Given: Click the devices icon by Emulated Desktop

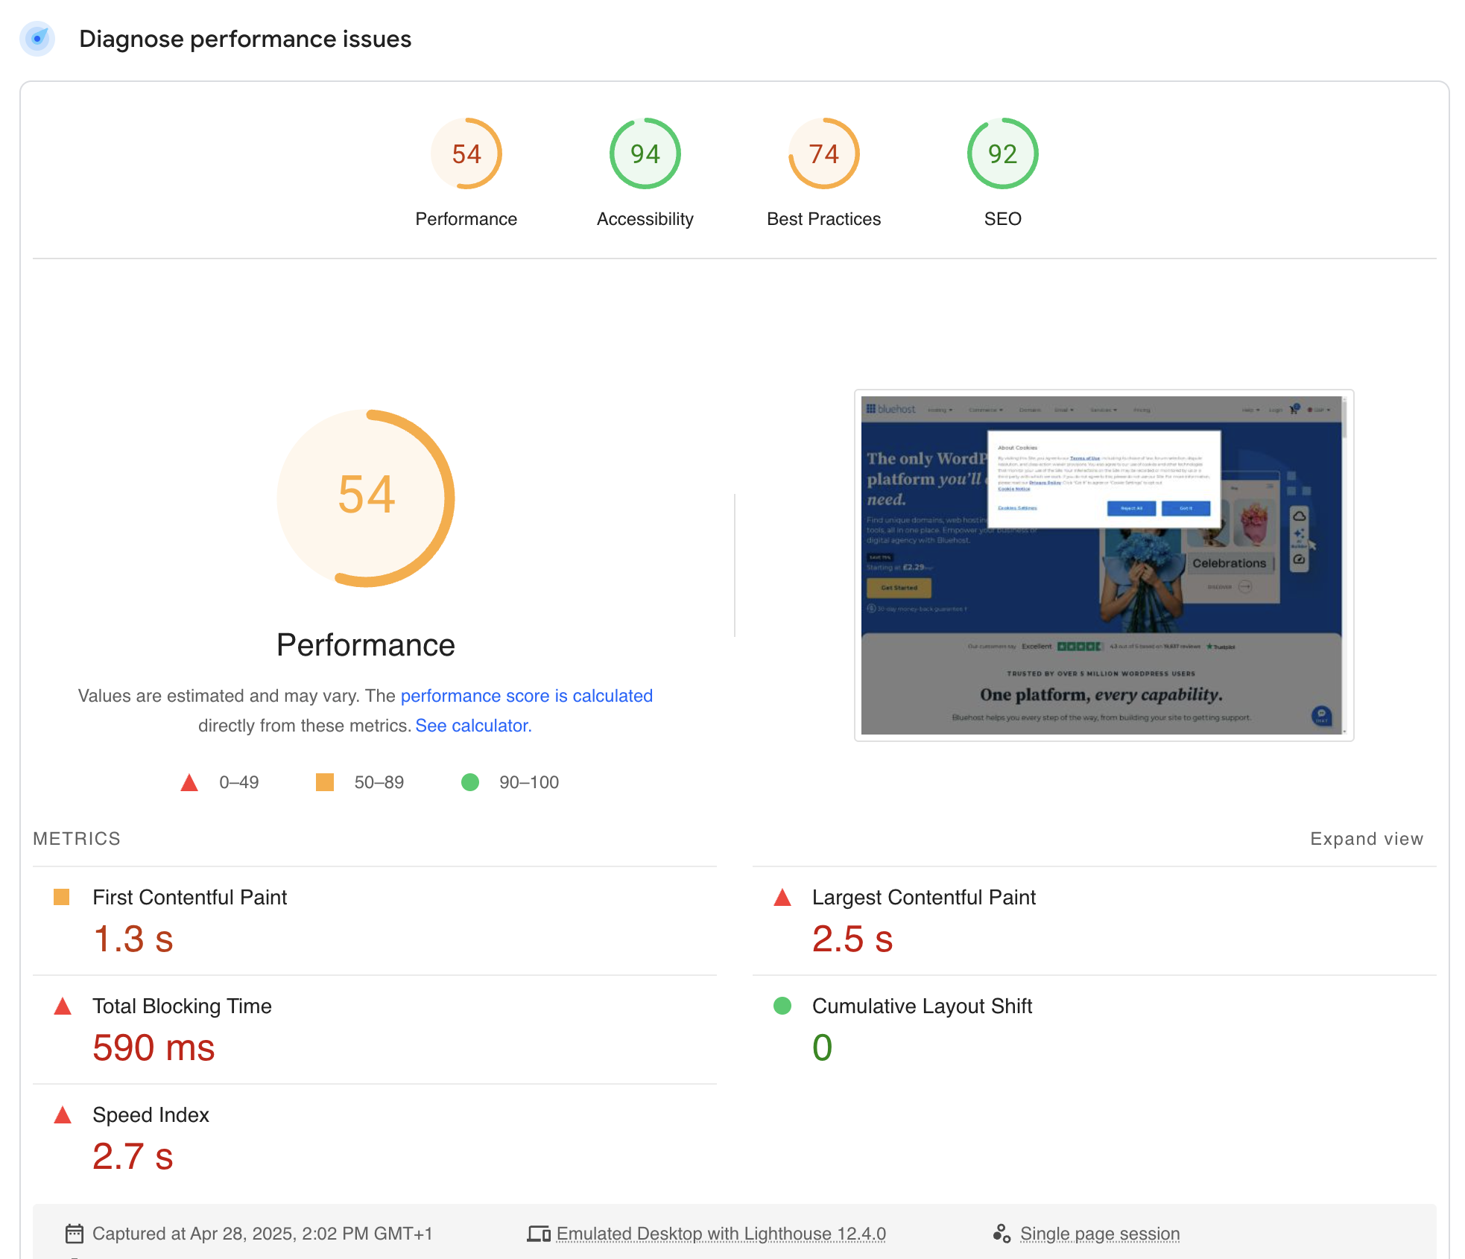Looking at the screenshot, I should point(539,1234).
